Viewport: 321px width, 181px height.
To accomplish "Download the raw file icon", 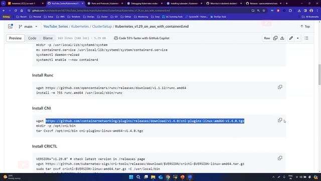I will (282, 38).
